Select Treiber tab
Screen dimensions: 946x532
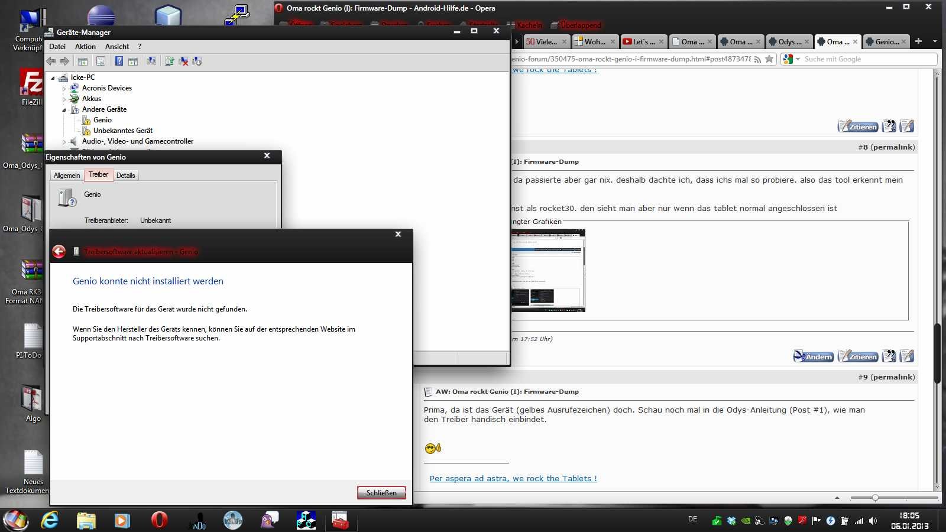coord(98,174)
